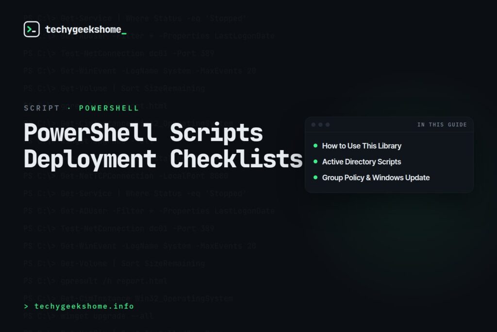The image size is (497, 332).
Task: Click the 'PowerShell Scripts' headline line
Action: tap(143, 132)
